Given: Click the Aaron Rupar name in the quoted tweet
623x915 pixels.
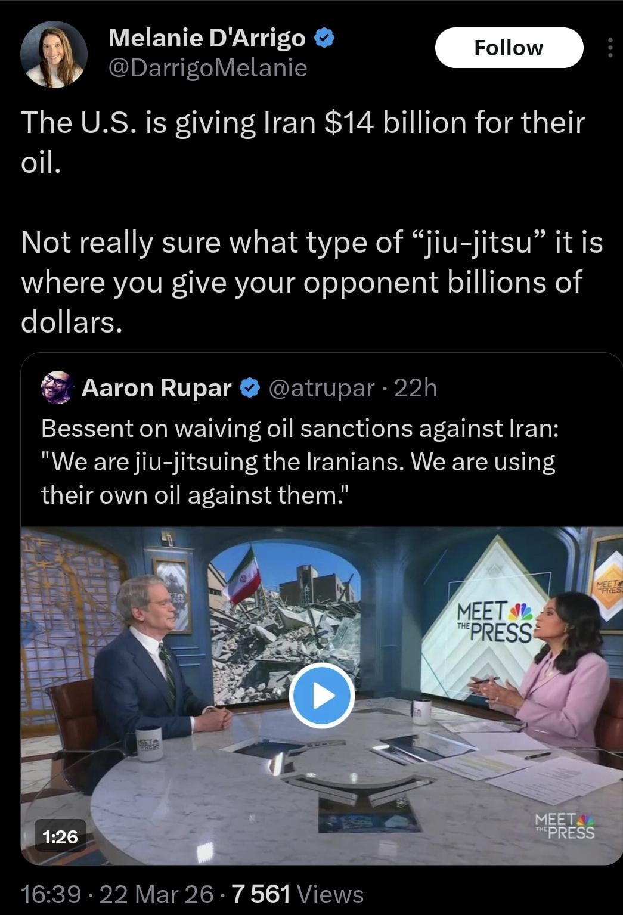Looking at the screenshot, I should point(156,388).
